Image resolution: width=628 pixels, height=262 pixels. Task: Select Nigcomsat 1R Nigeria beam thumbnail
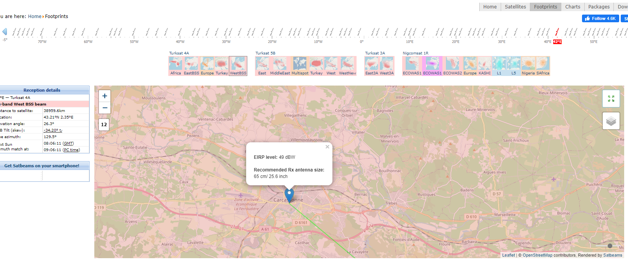pyautogui.click(x=528, y=66)
